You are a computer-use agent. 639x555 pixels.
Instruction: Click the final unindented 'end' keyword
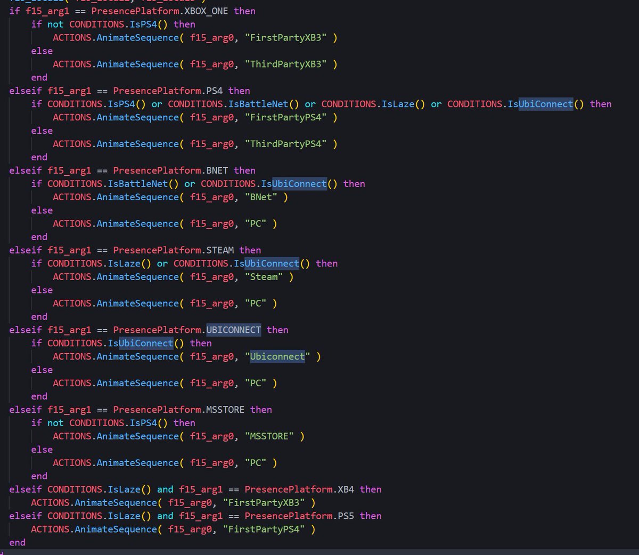(x=17, y=543)
